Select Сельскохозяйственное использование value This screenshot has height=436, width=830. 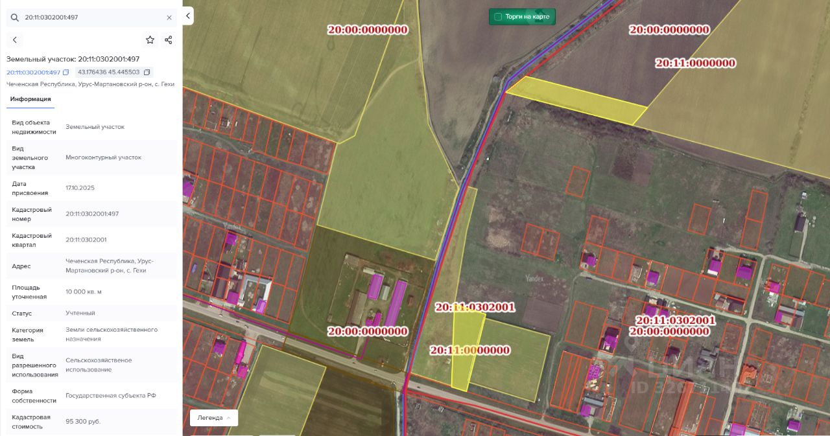(99, 365)
